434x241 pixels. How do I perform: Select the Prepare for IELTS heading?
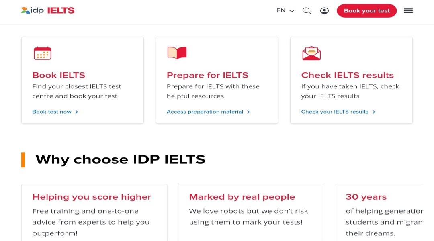(207, 75)
